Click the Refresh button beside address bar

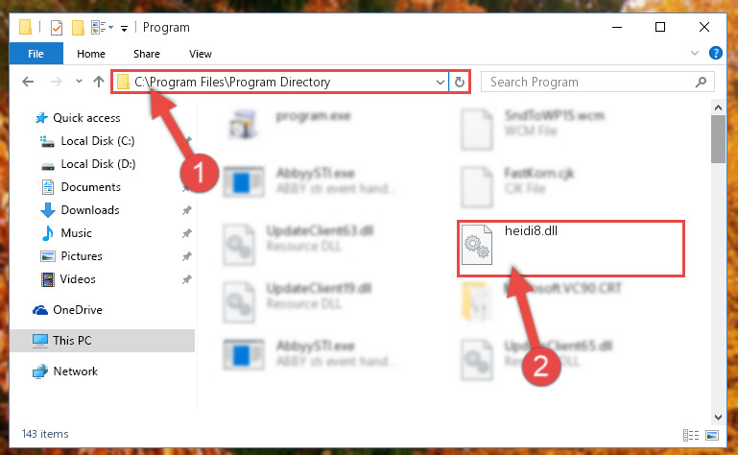pos(460,82)
